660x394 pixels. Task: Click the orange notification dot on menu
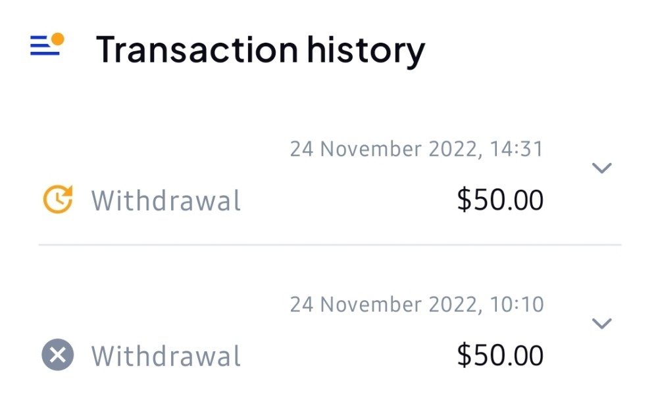point(58,39)
